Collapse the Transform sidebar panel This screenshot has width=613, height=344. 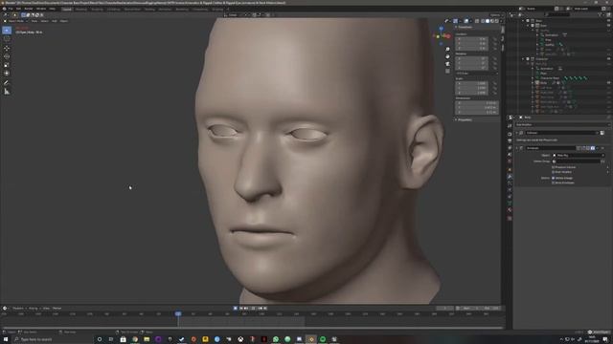pos(456,28)
